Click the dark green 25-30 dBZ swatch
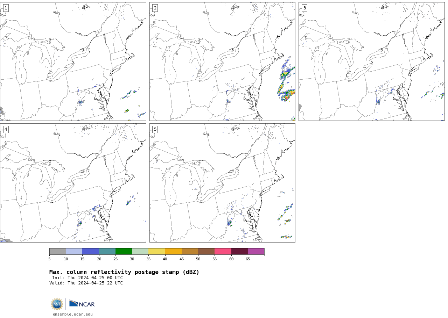Viewport: 448px width, 318px height. point(124,252)
